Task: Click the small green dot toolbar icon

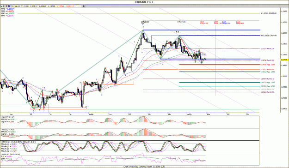Action: click(x=2, y=6)
